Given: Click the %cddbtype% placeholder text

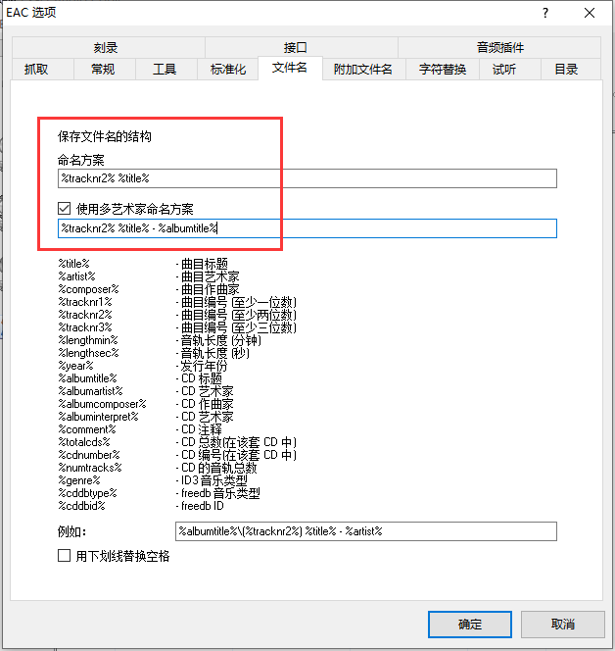Looking at the screenshot, I should pyautogui.click(x=87, y=493).
